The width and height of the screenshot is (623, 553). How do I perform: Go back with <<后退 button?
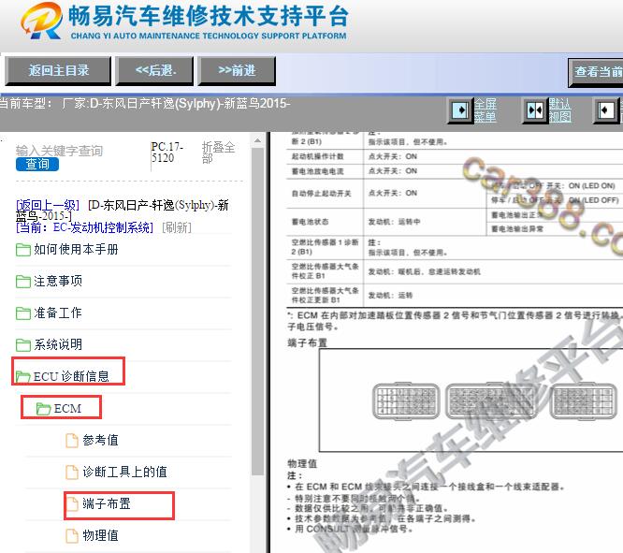click(154, 71)
